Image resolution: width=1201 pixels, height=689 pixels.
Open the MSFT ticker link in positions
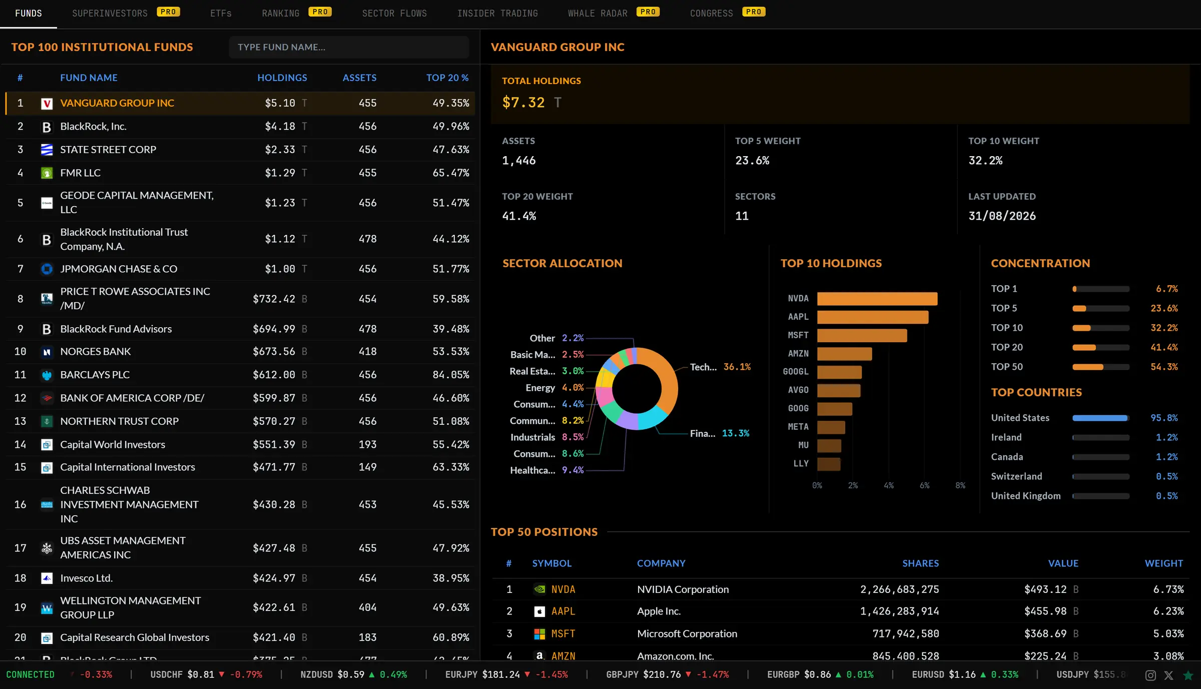pos(563,634)
